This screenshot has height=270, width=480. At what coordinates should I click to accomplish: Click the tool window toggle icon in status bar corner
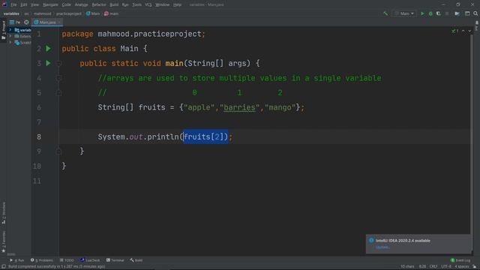pyautogui.click(x=3, y=267)
